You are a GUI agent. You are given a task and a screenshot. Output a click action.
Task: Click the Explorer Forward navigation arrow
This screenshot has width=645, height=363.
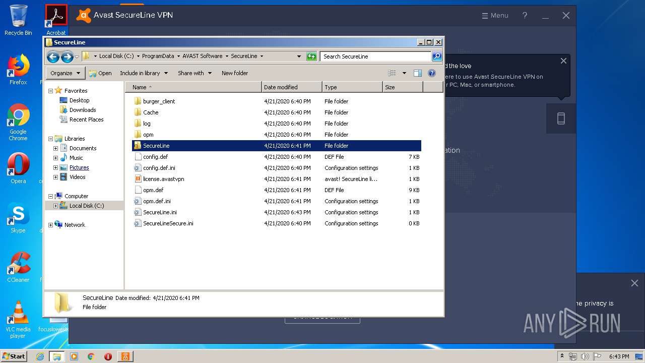(67, 56)
